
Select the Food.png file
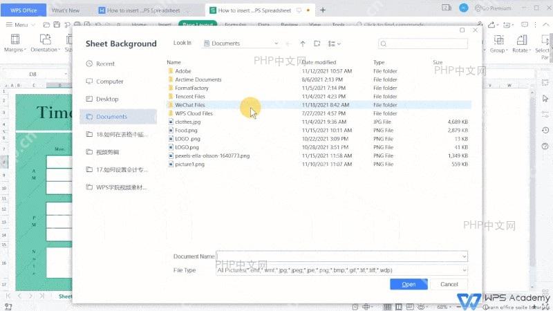coord(319,130)
